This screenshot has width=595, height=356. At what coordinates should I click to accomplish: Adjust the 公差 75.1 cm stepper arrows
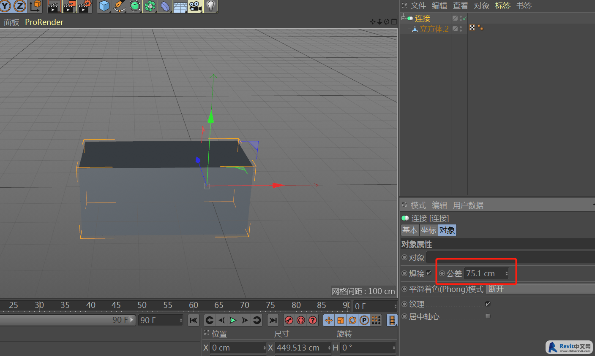(x=507, y=273)
